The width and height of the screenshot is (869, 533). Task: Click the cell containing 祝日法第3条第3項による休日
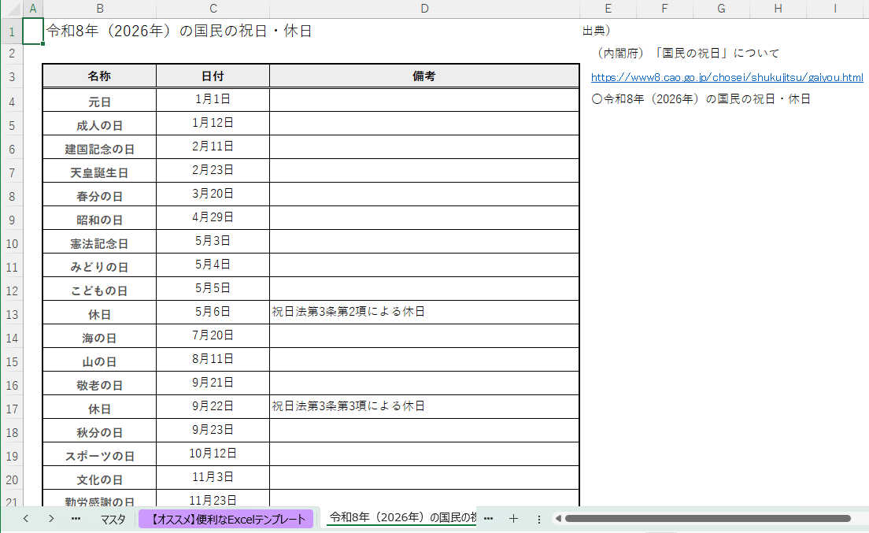424,406
